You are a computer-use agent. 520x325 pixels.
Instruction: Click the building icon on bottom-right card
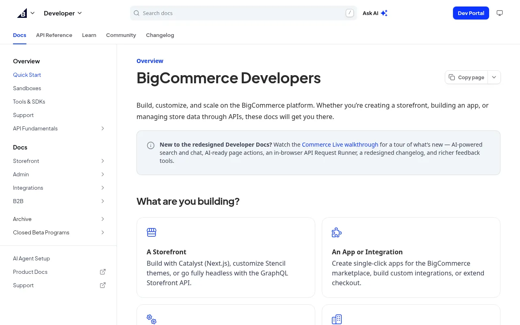coord(337,319)
